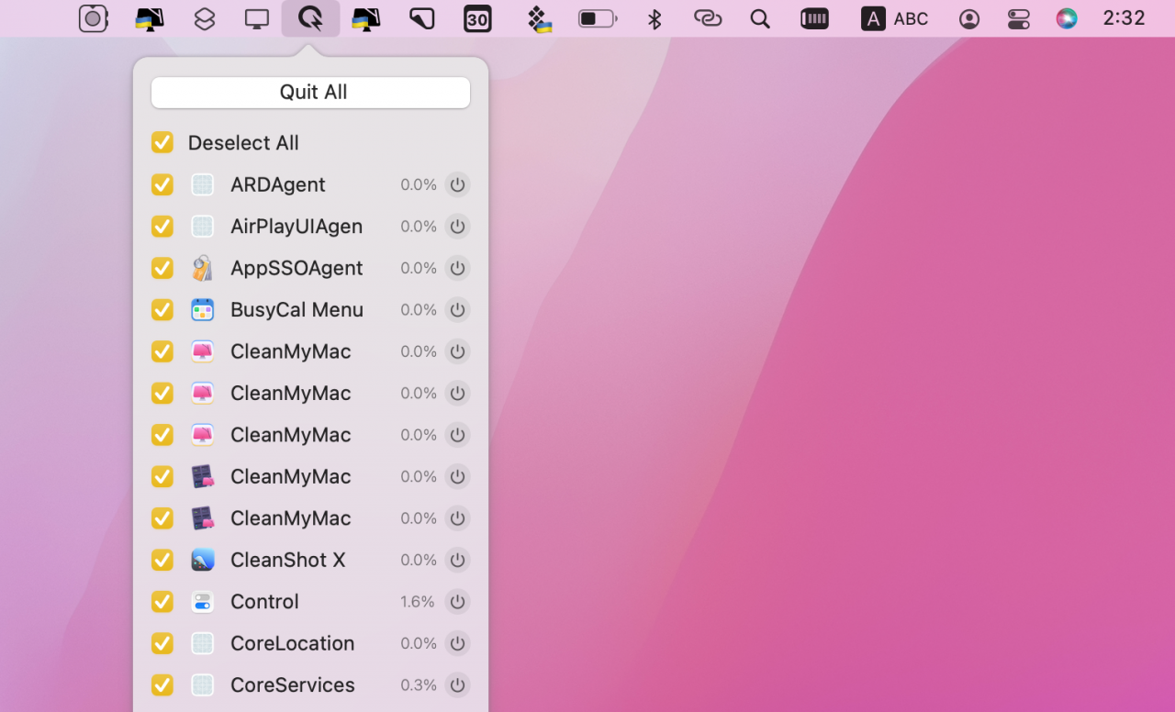Quit BusyCal Menu with its power button
The width and height of the screenshot is (1175, 712).
[457, 309]
